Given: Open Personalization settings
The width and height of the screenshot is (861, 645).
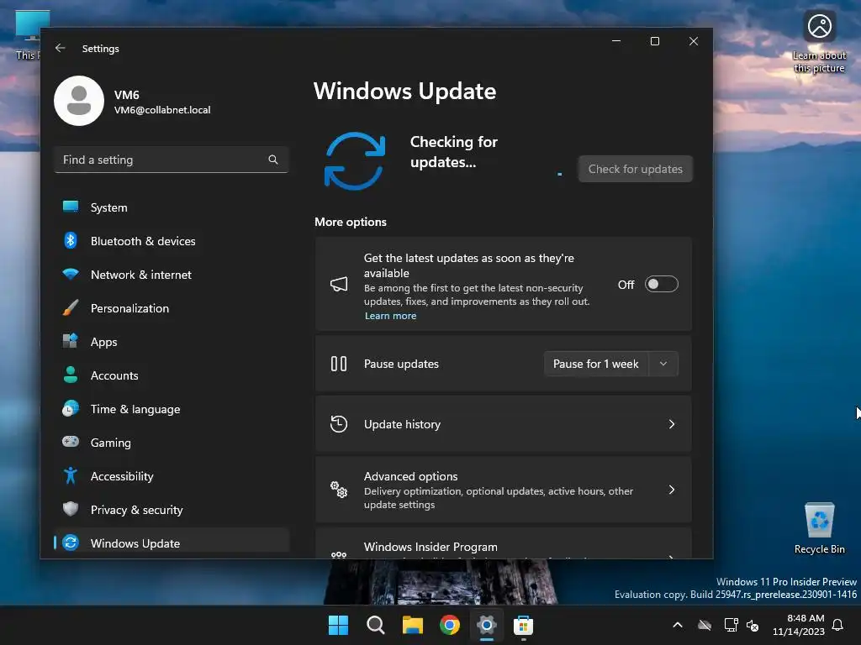Looking at the screenshot, I should [172, 308].
